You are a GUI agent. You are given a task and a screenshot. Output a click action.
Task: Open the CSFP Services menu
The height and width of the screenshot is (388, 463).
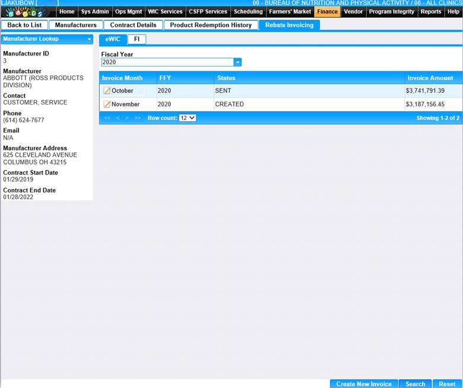[208, 12]
